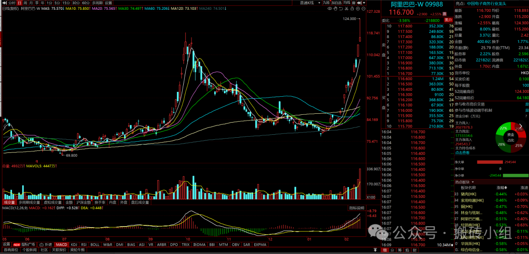Select the 60分 period tab
Screen dimensions: 529x254
(x=86, y=3)
